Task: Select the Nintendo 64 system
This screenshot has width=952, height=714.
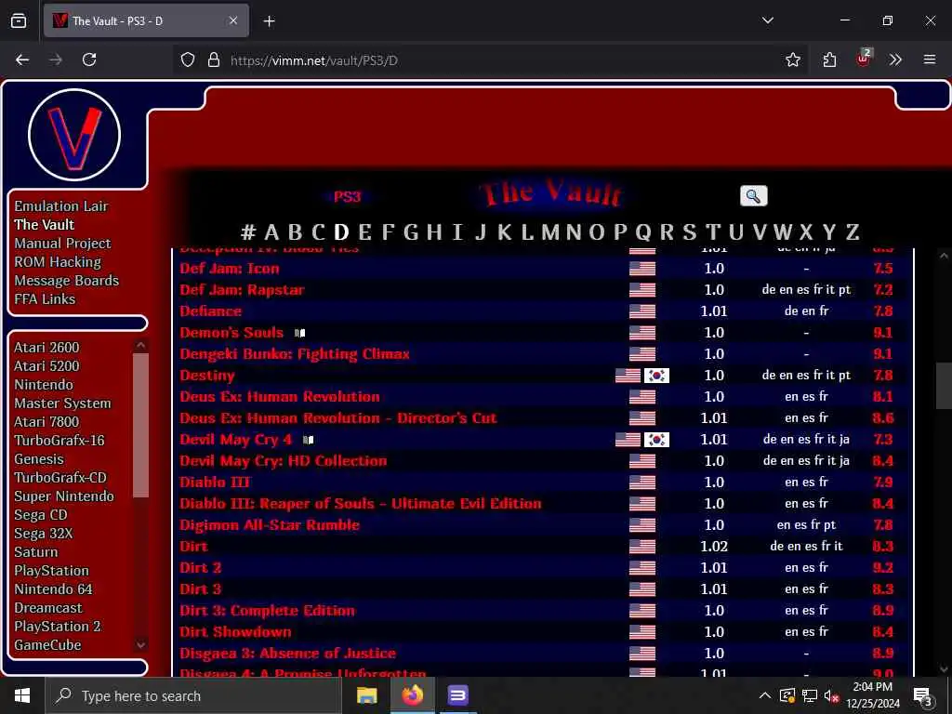Action: 53,588
